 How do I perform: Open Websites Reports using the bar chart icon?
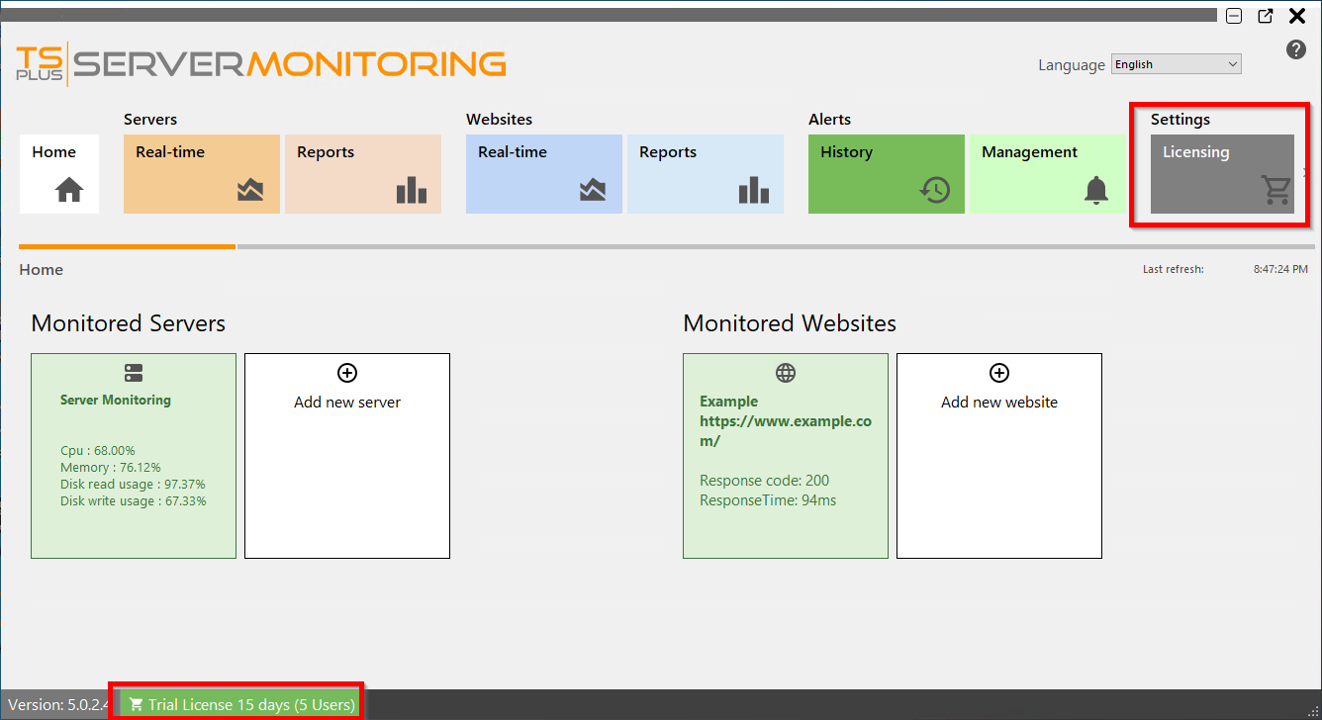point(753,190)
